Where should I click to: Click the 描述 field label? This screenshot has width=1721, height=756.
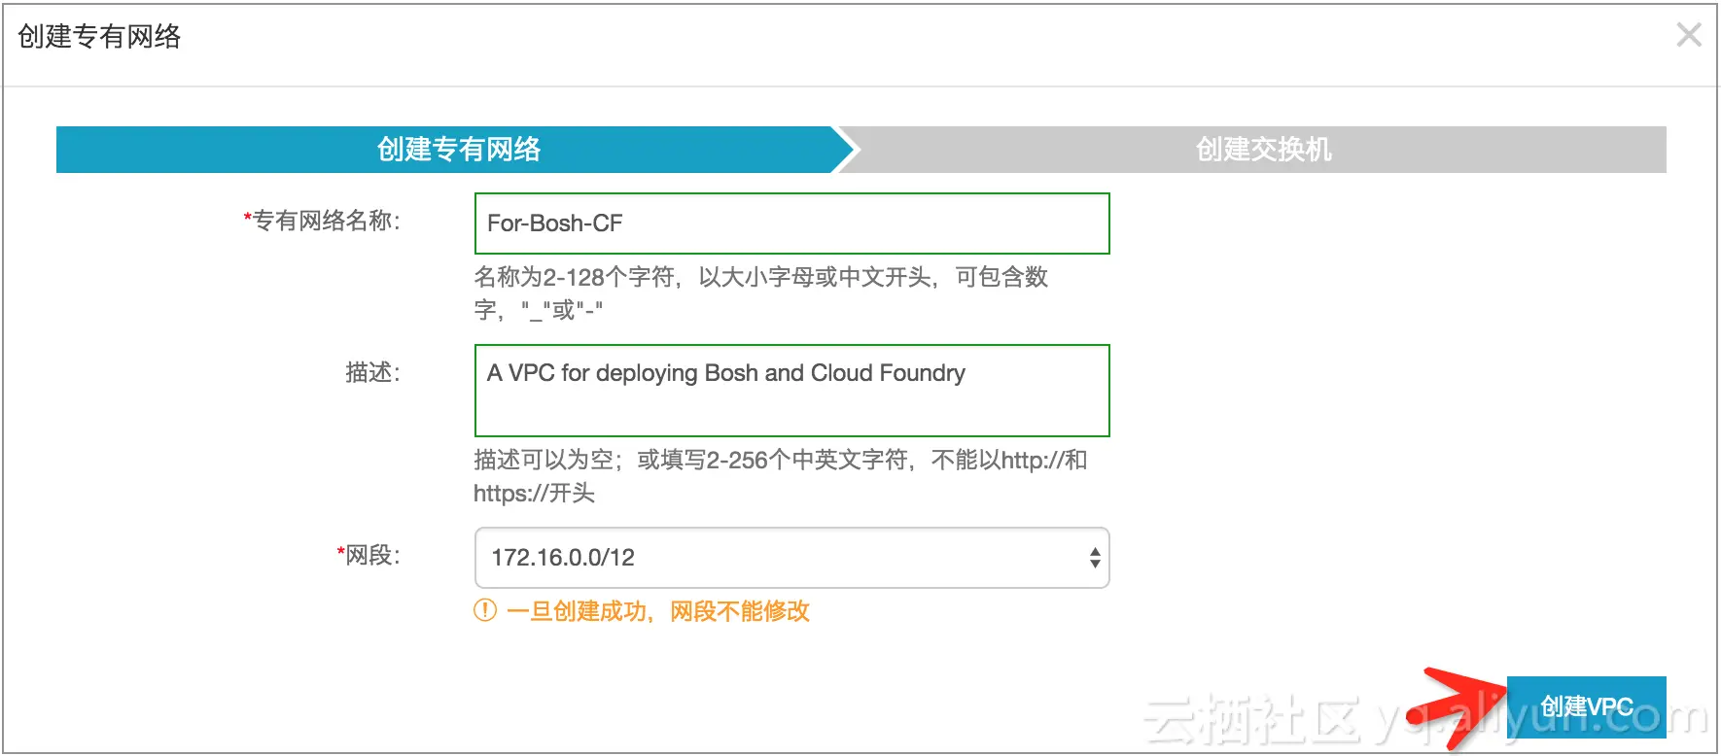tap(370, 372)
